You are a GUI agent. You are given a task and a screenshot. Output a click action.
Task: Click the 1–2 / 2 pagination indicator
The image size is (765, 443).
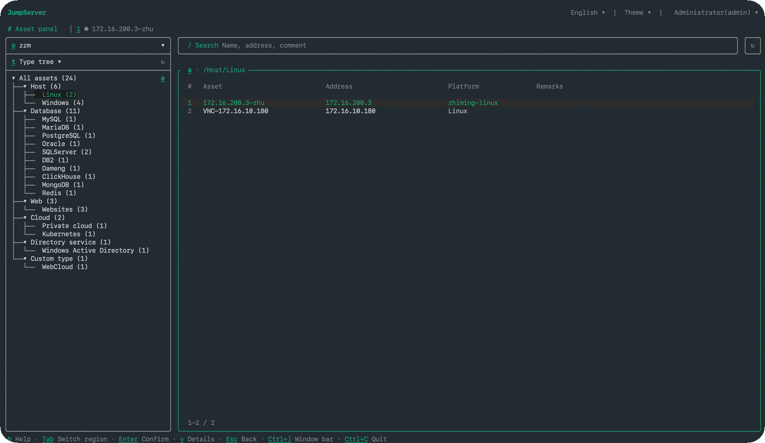tap(201, 423)
